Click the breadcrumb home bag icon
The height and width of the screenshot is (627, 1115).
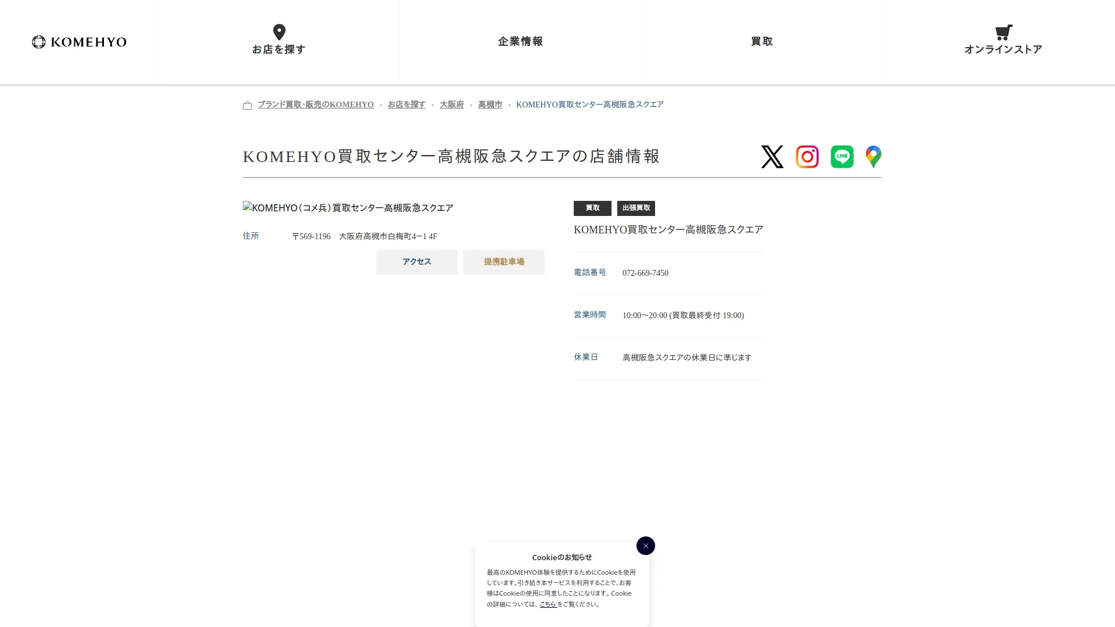247,105
